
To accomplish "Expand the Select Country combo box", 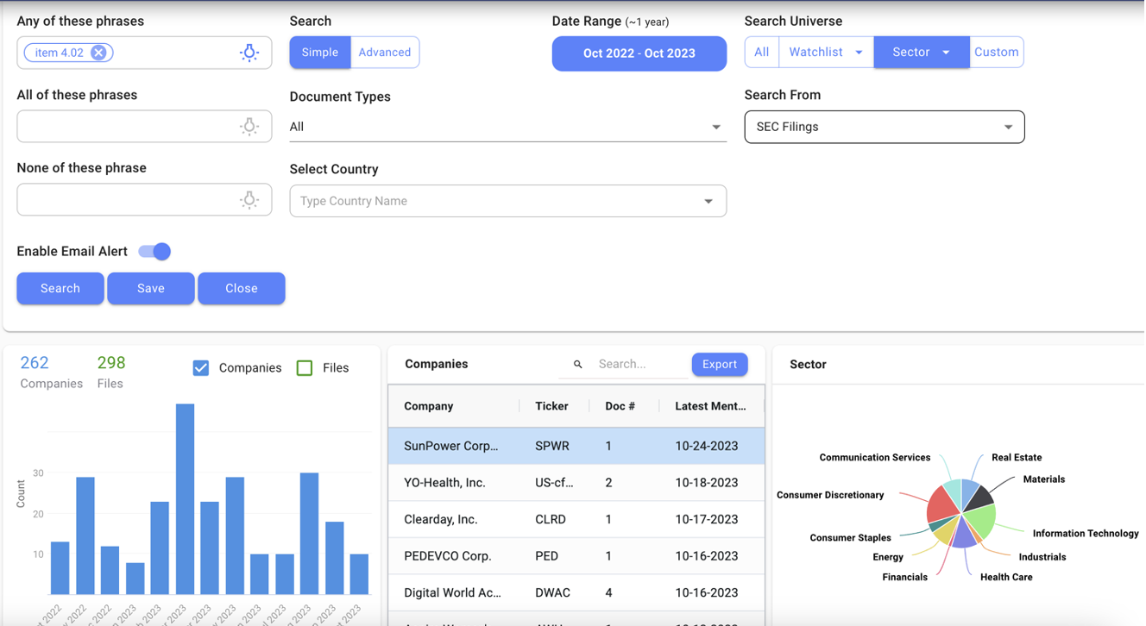I will tap(708, 201).
